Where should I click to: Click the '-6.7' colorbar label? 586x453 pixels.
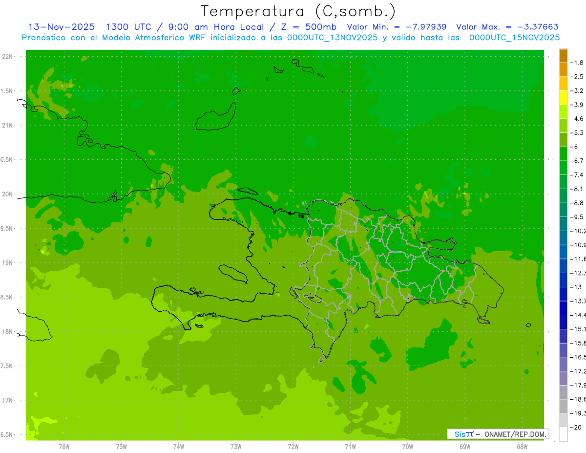[x=576, y=161]
